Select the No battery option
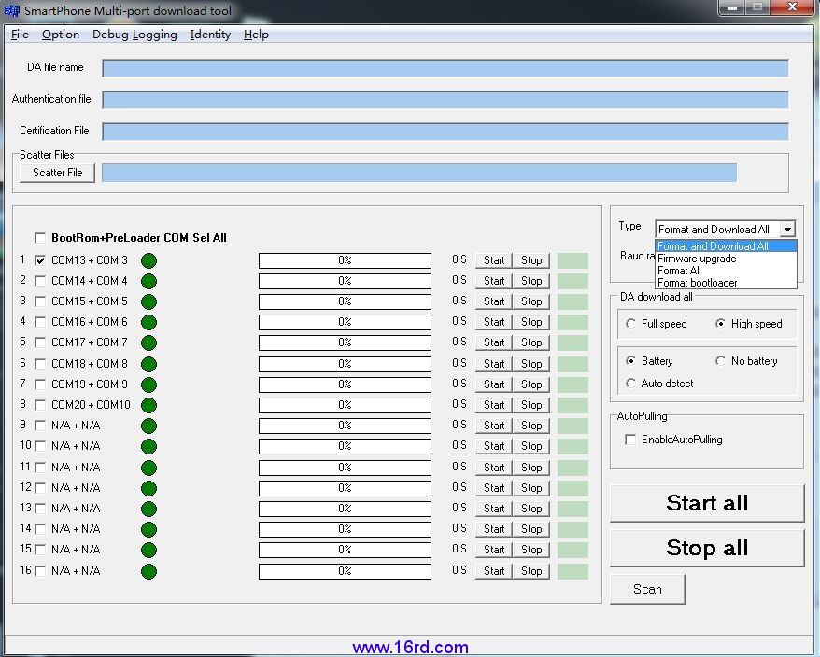The height and width of the screenshot is (657, 820). point(720,361)
